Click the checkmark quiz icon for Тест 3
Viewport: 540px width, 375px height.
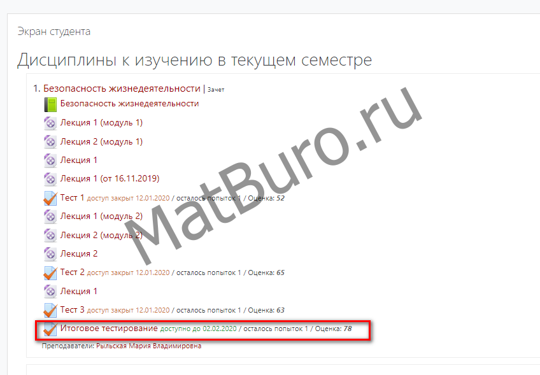coord(50,310)
